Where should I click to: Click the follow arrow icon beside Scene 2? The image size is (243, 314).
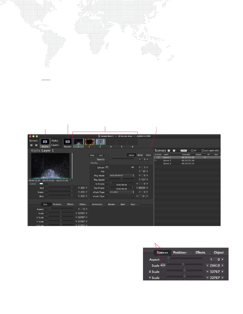156,160
